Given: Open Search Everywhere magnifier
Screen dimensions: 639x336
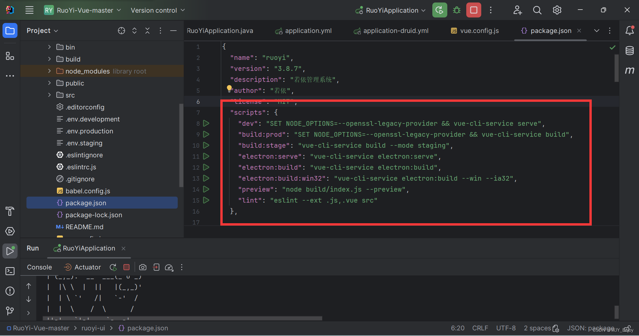Looking at the screenshot, I should pos(537,10).
